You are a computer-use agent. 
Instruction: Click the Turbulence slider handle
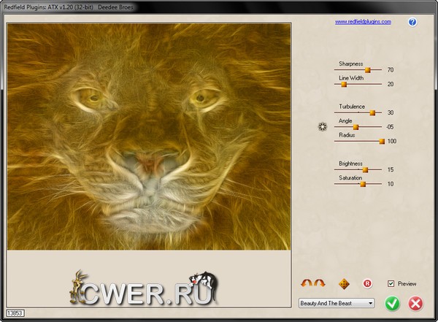372,113
